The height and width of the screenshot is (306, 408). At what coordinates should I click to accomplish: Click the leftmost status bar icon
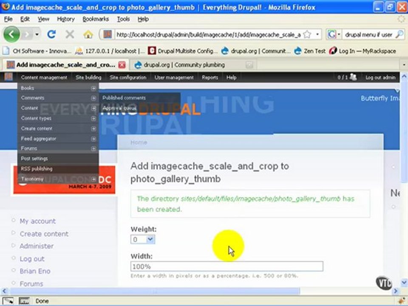[x=8, y=301]
